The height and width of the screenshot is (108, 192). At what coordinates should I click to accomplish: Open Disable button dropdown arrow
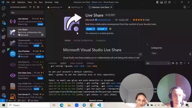point(94,29)
